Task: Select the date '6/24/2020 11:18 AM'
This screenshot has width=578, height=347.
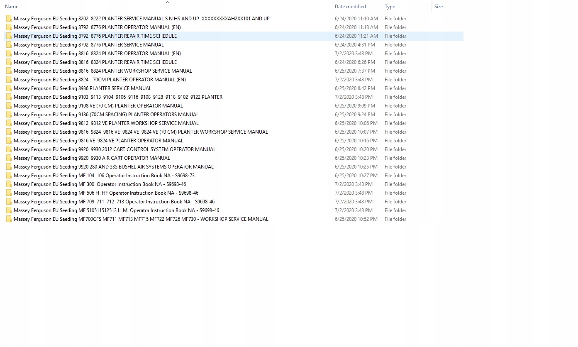Action: coord(356,27)
